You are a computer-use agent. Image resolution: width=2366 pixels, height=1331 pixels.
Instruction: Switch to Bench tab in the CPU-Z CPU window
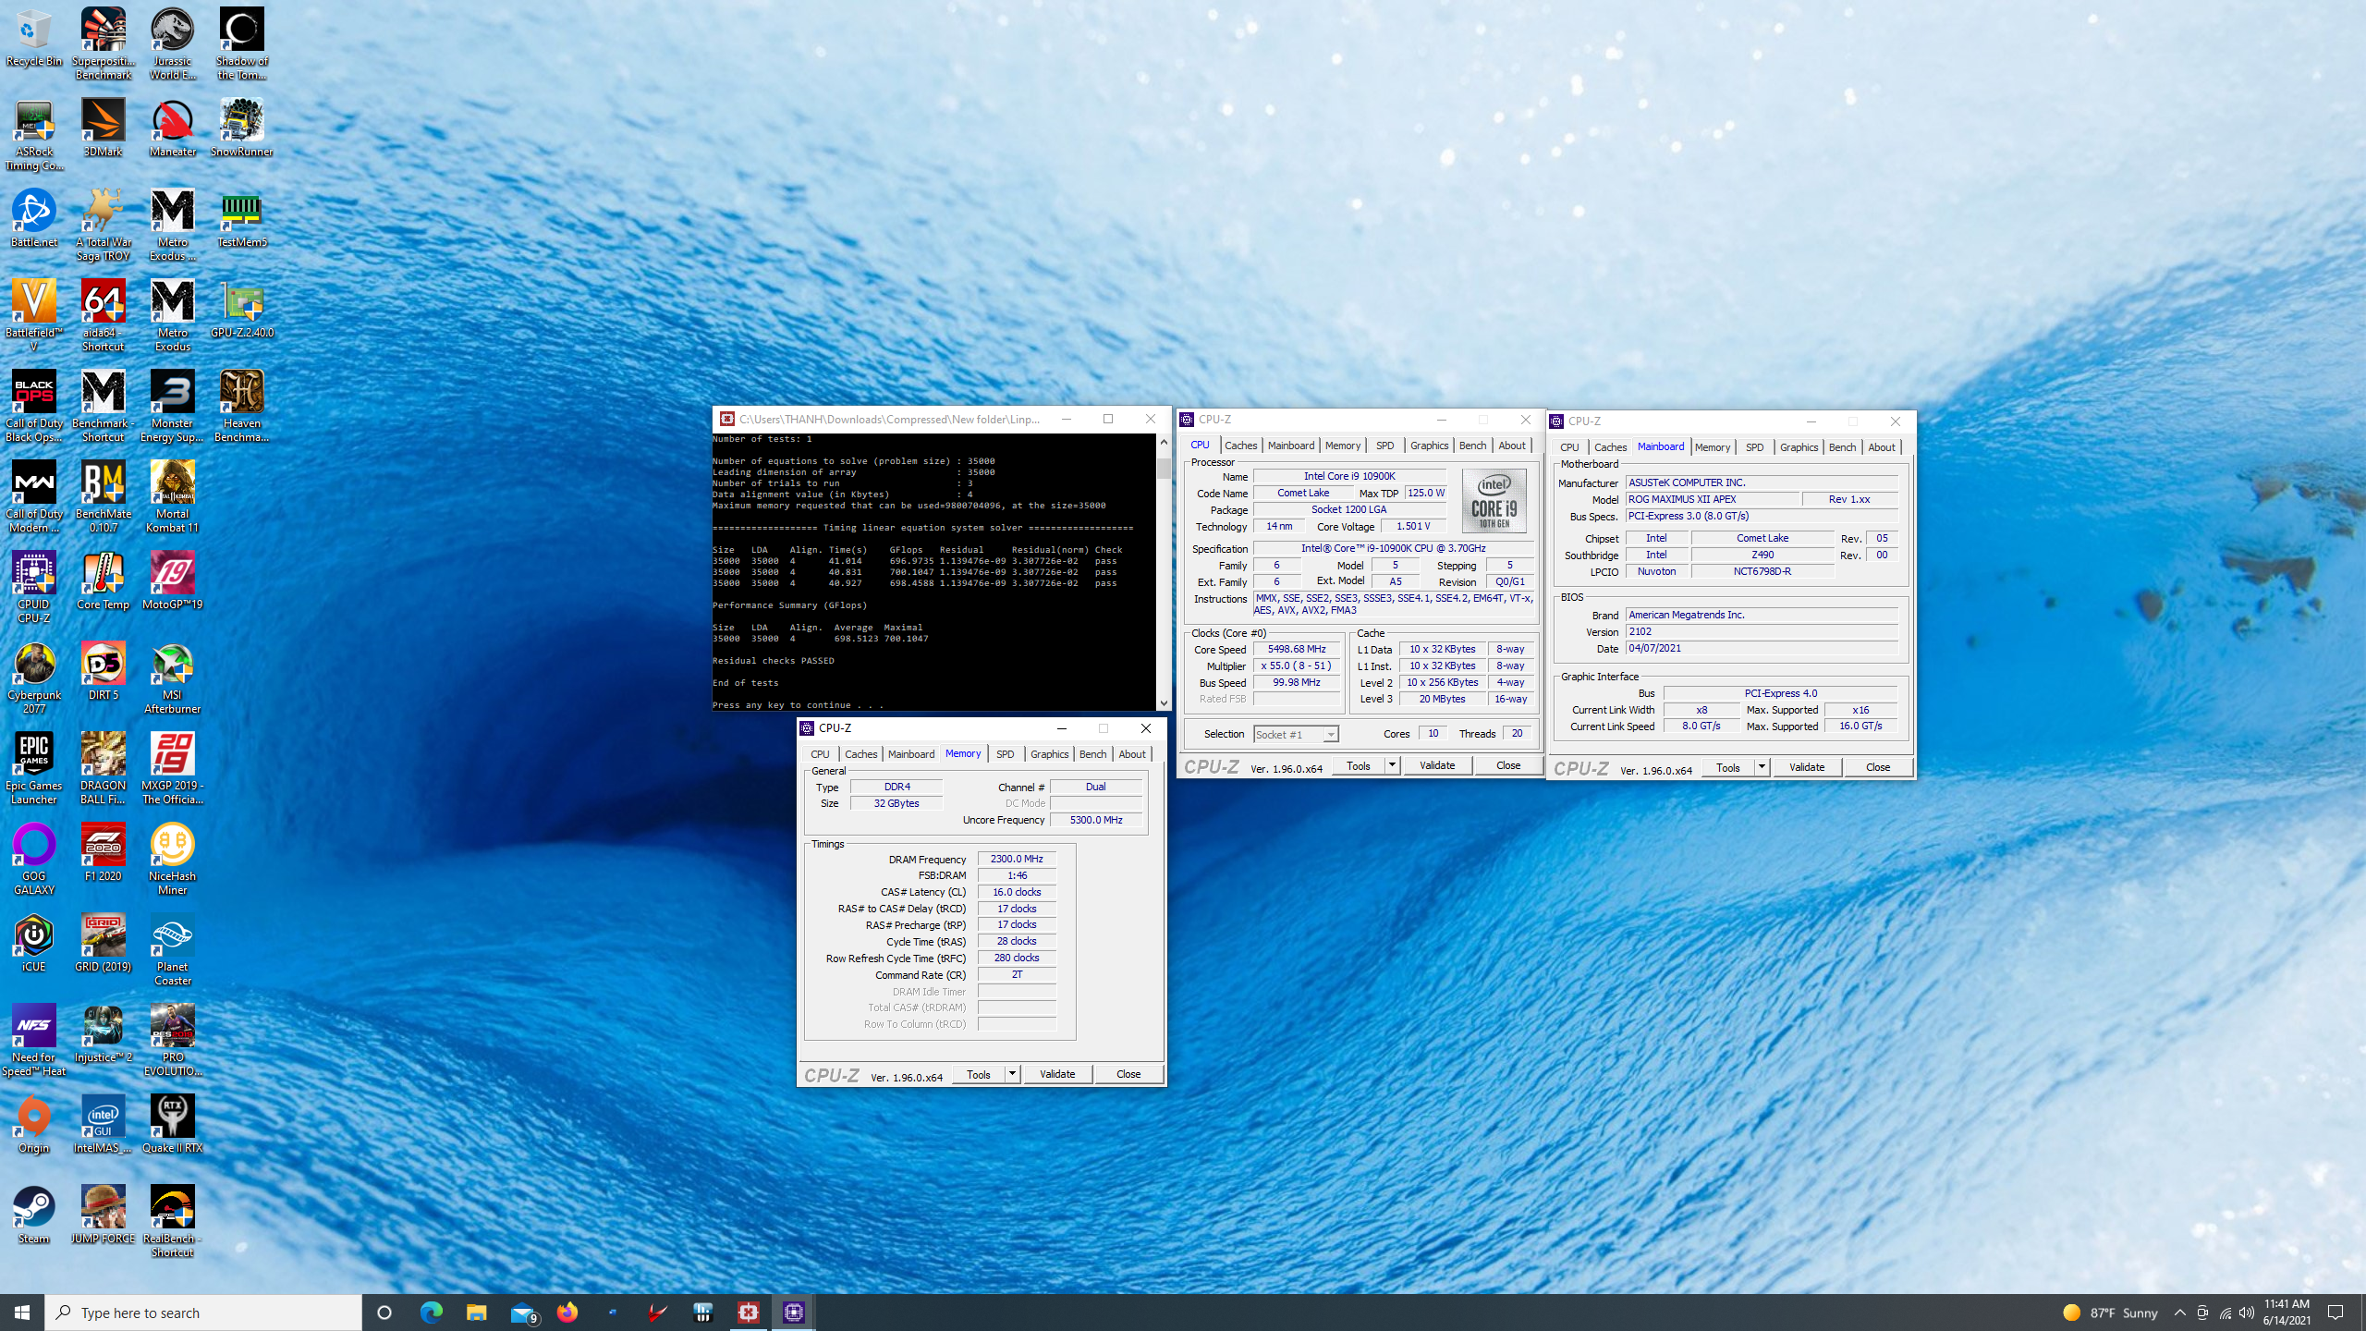[x=1472, y=446]
